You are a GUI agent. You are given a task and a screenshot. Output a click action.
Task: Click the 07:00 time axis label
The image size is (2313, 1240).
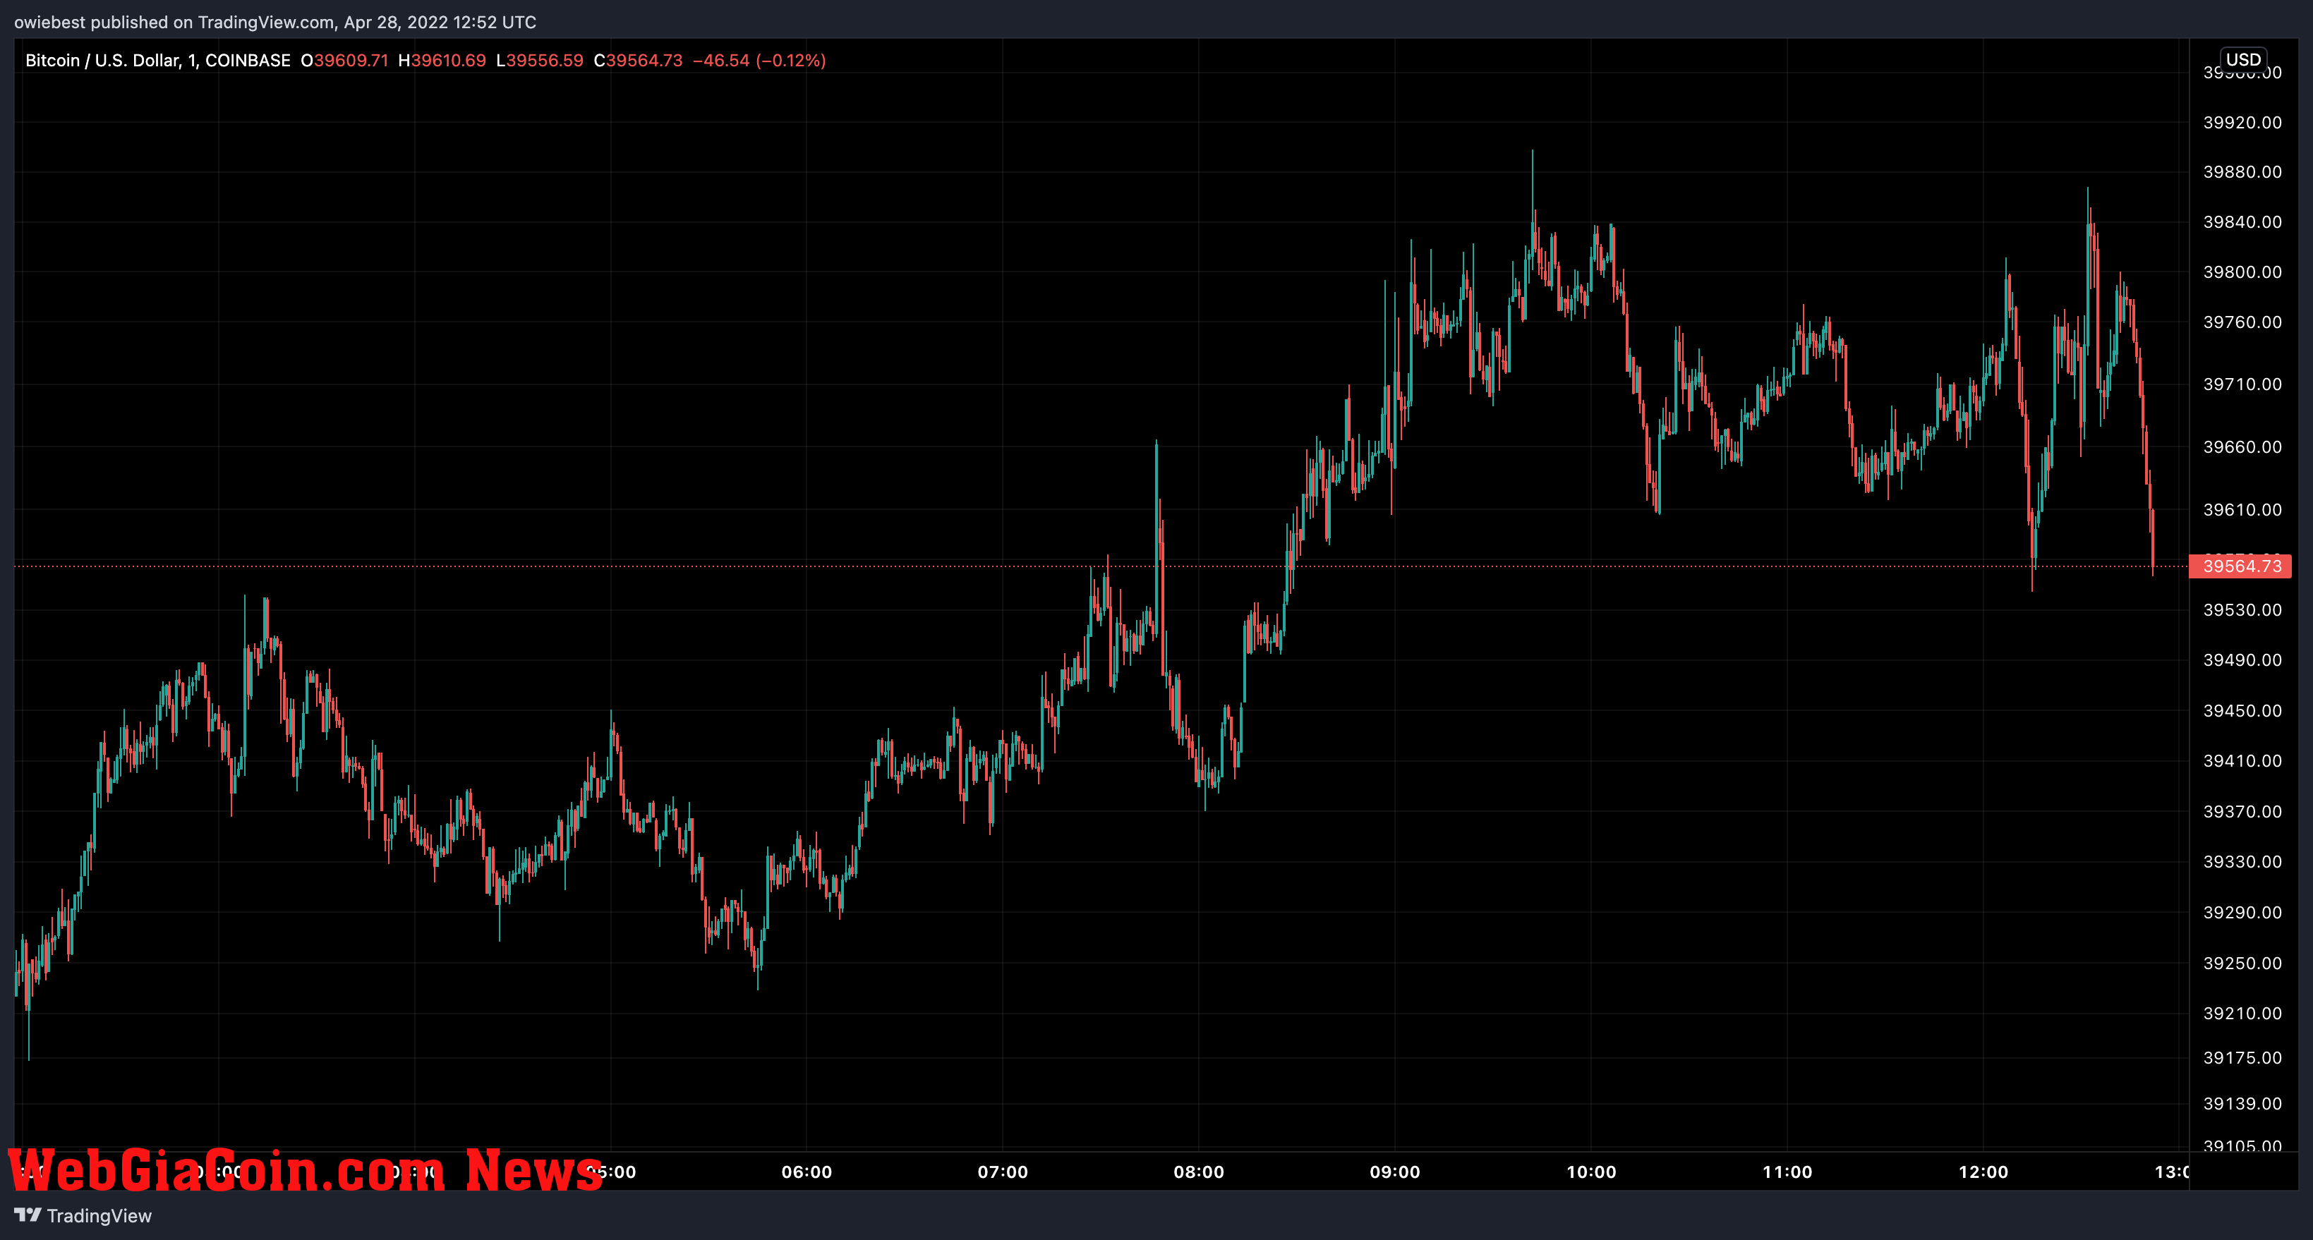pyautogui.click(x=1003, y=1172)
